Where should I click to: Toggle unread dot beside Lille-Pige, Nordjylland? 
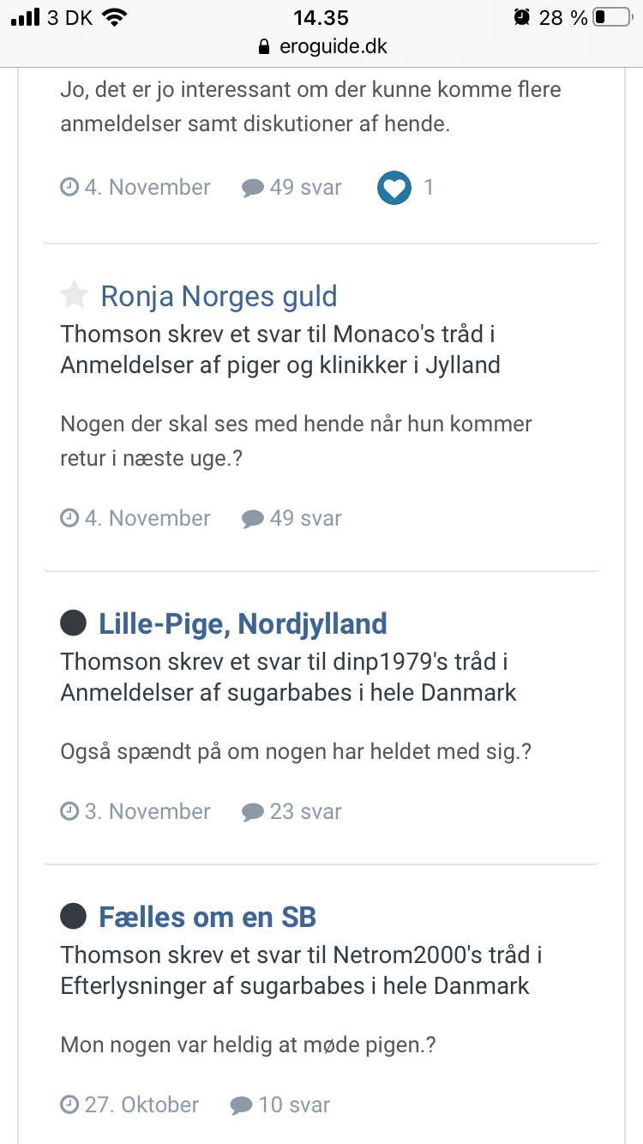pos(74,623)
